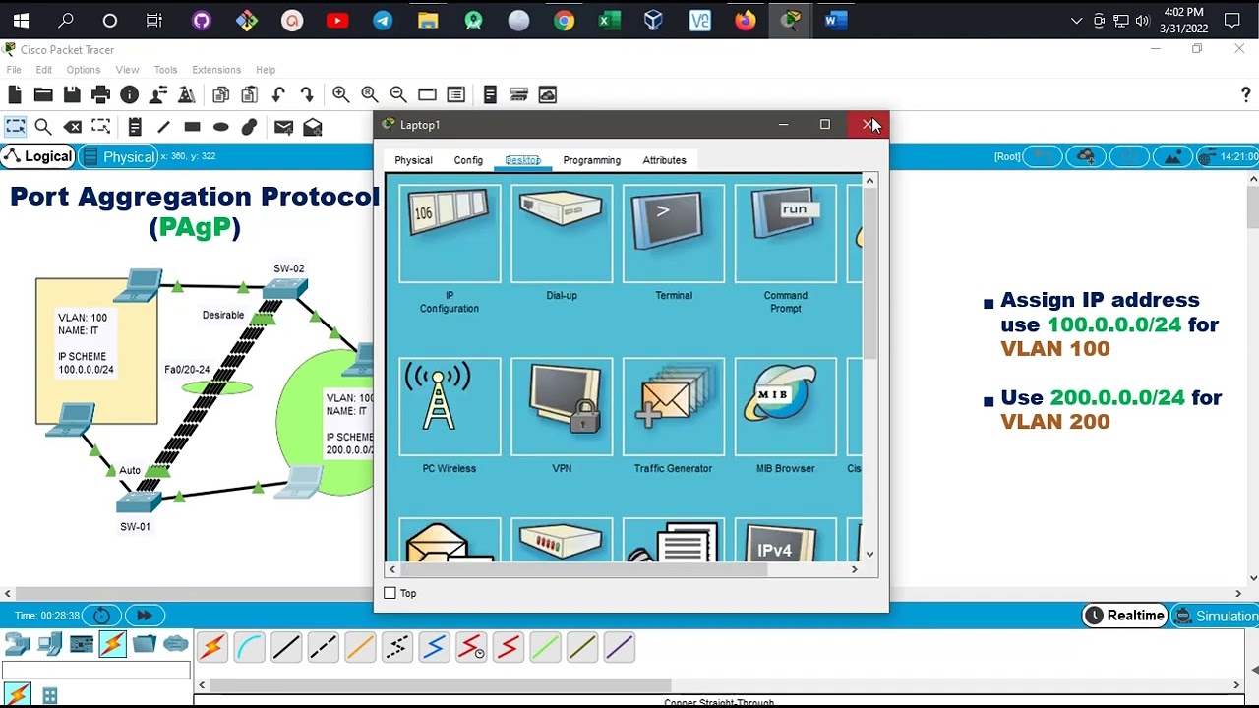The image size is (1259, 708).
Task: Open the Options menu
Action: (84, 70)
